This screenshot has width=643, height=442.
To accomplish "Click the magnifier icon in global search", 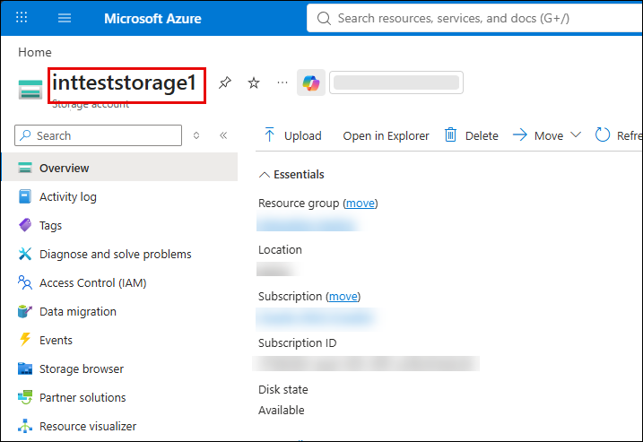I will click(324, 19).
